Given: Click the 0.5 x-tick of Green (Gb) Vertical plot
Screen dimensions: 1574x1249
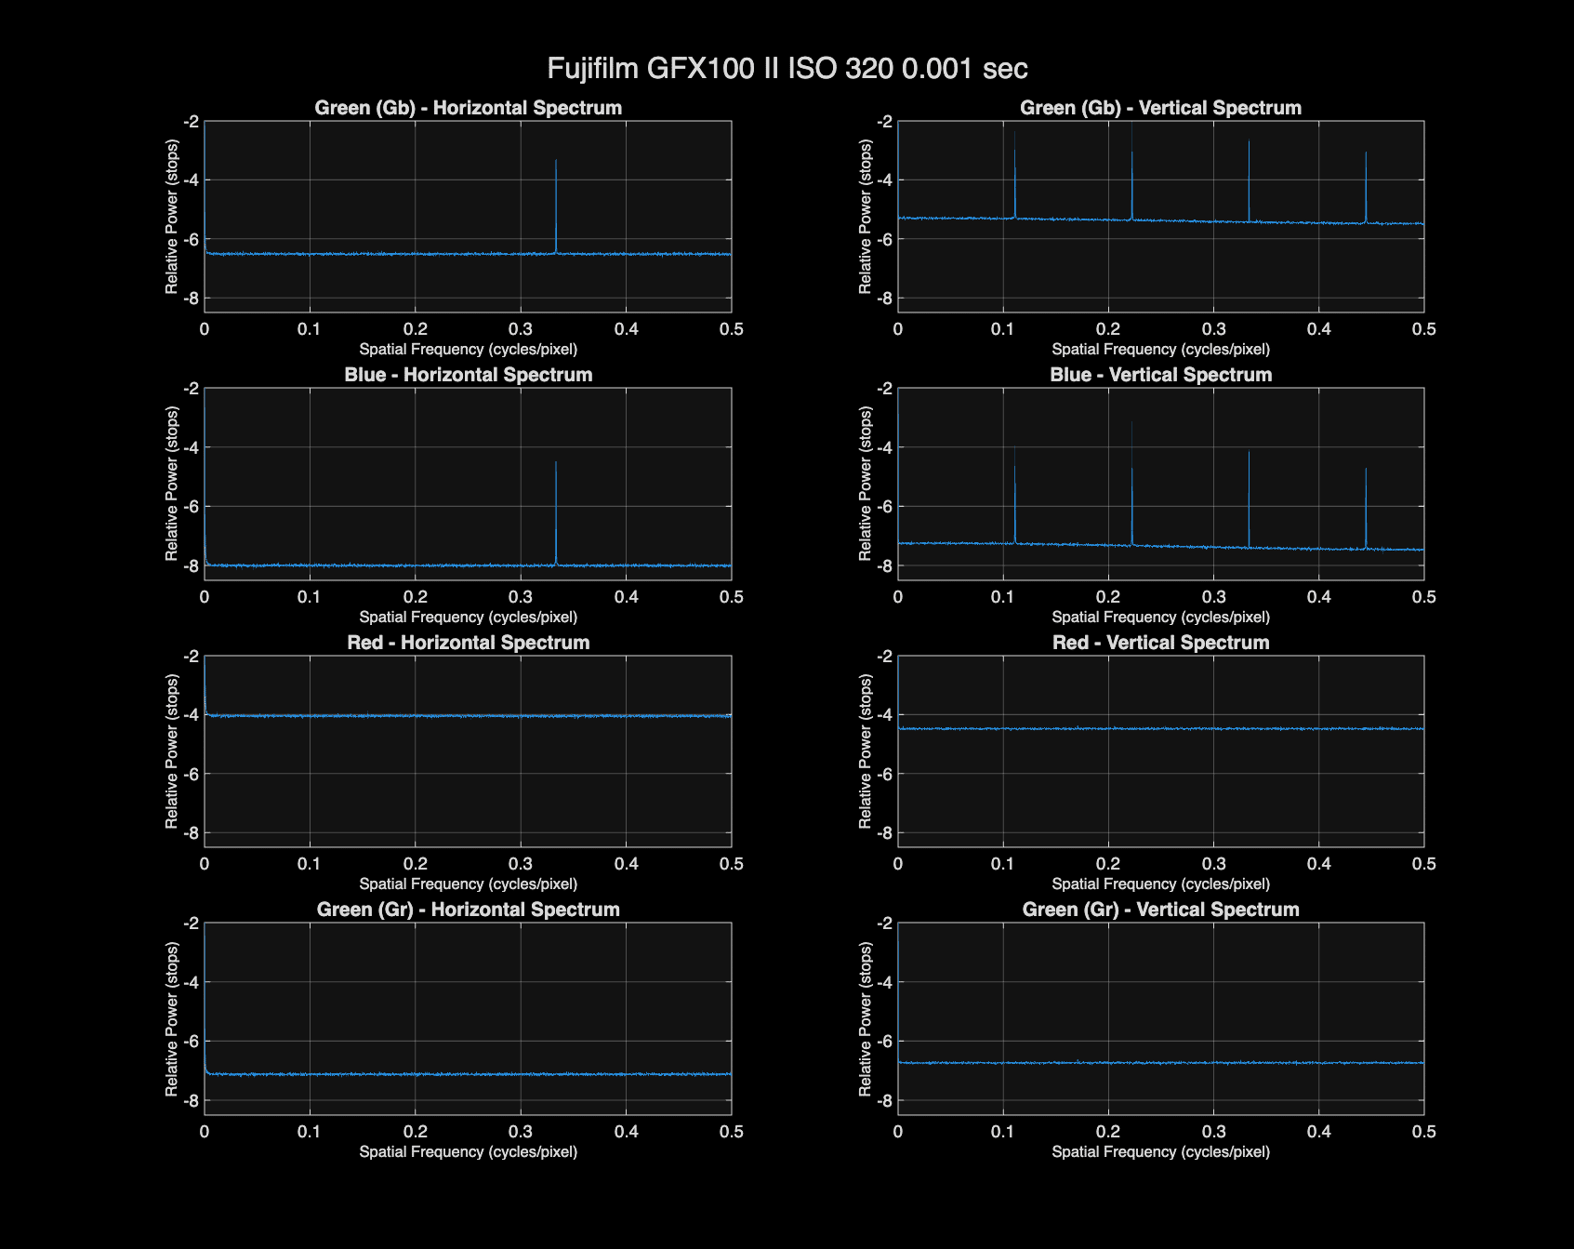Looking at the screenshot, I should (1424, 329).
